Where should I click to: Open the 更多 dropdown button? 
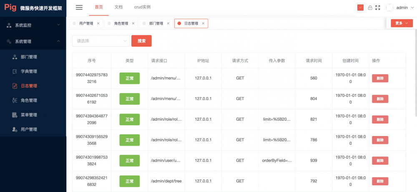tap(402, 23)
